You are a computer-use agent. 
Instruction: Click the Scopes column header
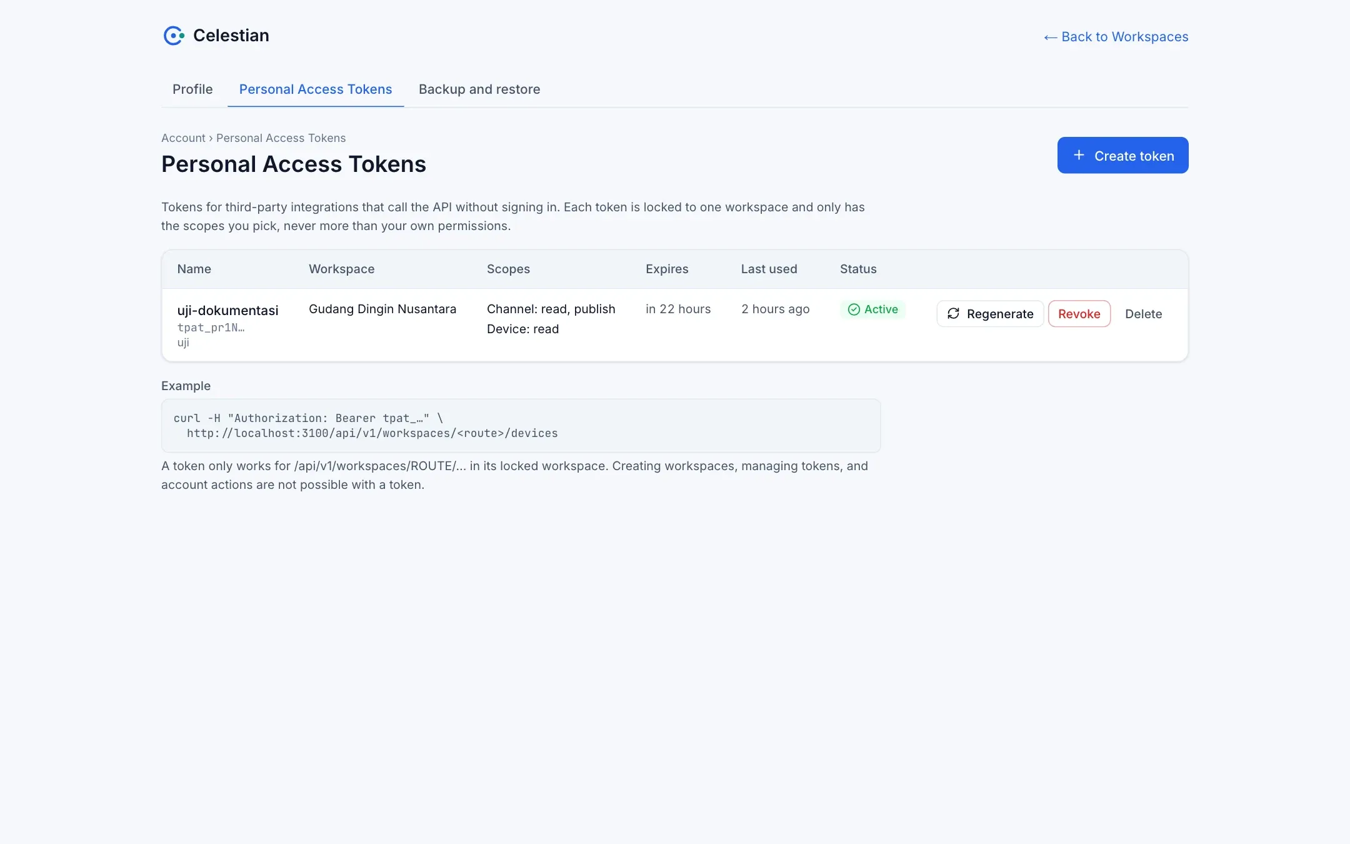[x=508, y=269]
